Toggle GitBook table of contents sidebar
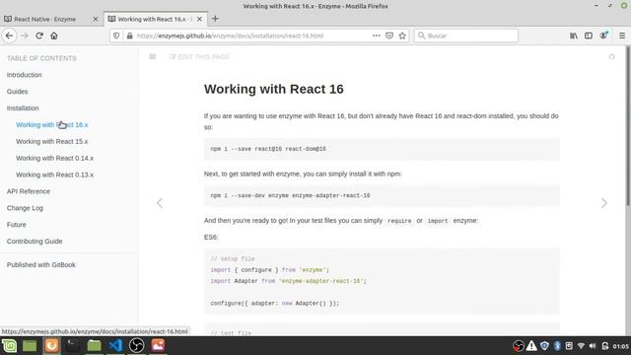The width and height of the screenshot is (631, 355). tap(153, 57)
